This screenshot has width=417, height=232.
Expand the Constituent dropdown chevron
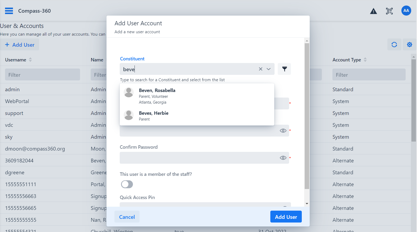(268, 69)
